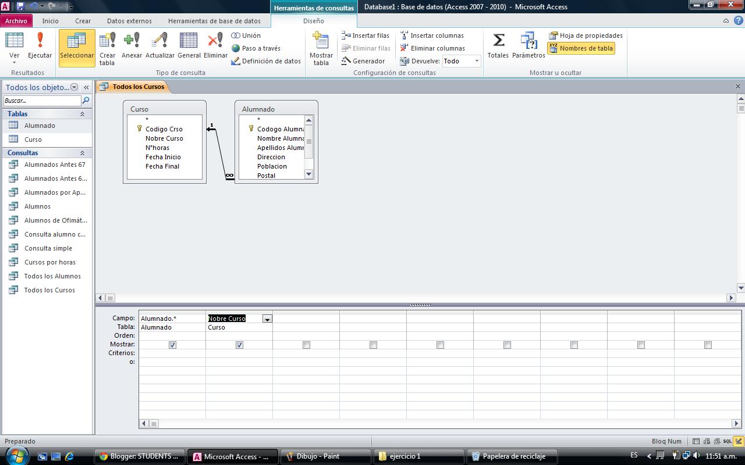Screen dimensions: 745x465
Task: Open the Archivo menu
Action: coord(16,20)
